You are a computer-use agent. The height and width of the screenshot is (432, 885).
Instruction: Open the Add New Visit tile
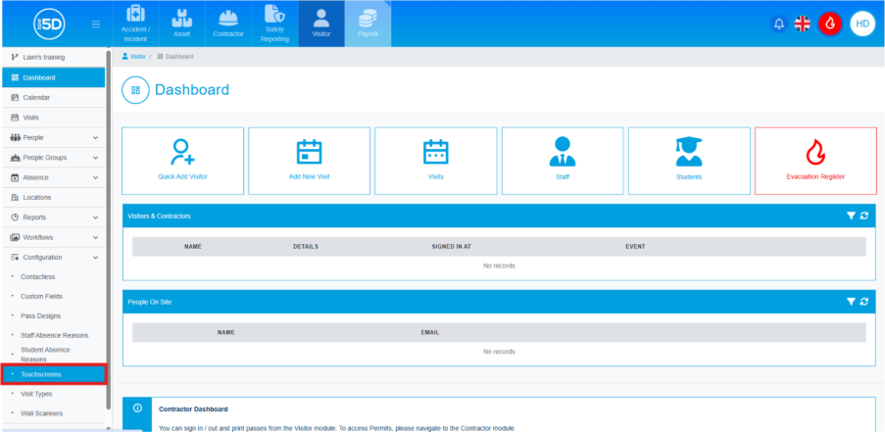pos(309,161)
